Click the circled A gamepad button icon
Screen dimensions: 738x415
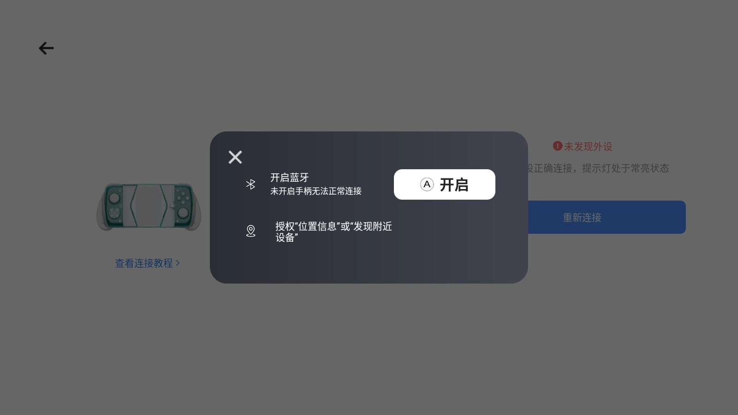point(427,184)
